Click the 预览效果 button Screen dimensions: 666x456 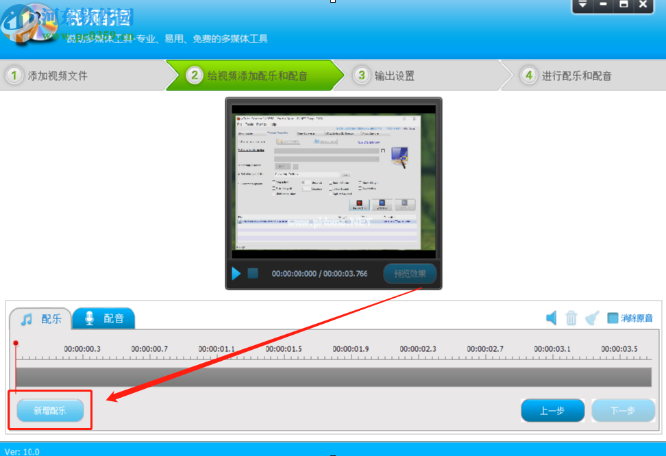(410, 274)
